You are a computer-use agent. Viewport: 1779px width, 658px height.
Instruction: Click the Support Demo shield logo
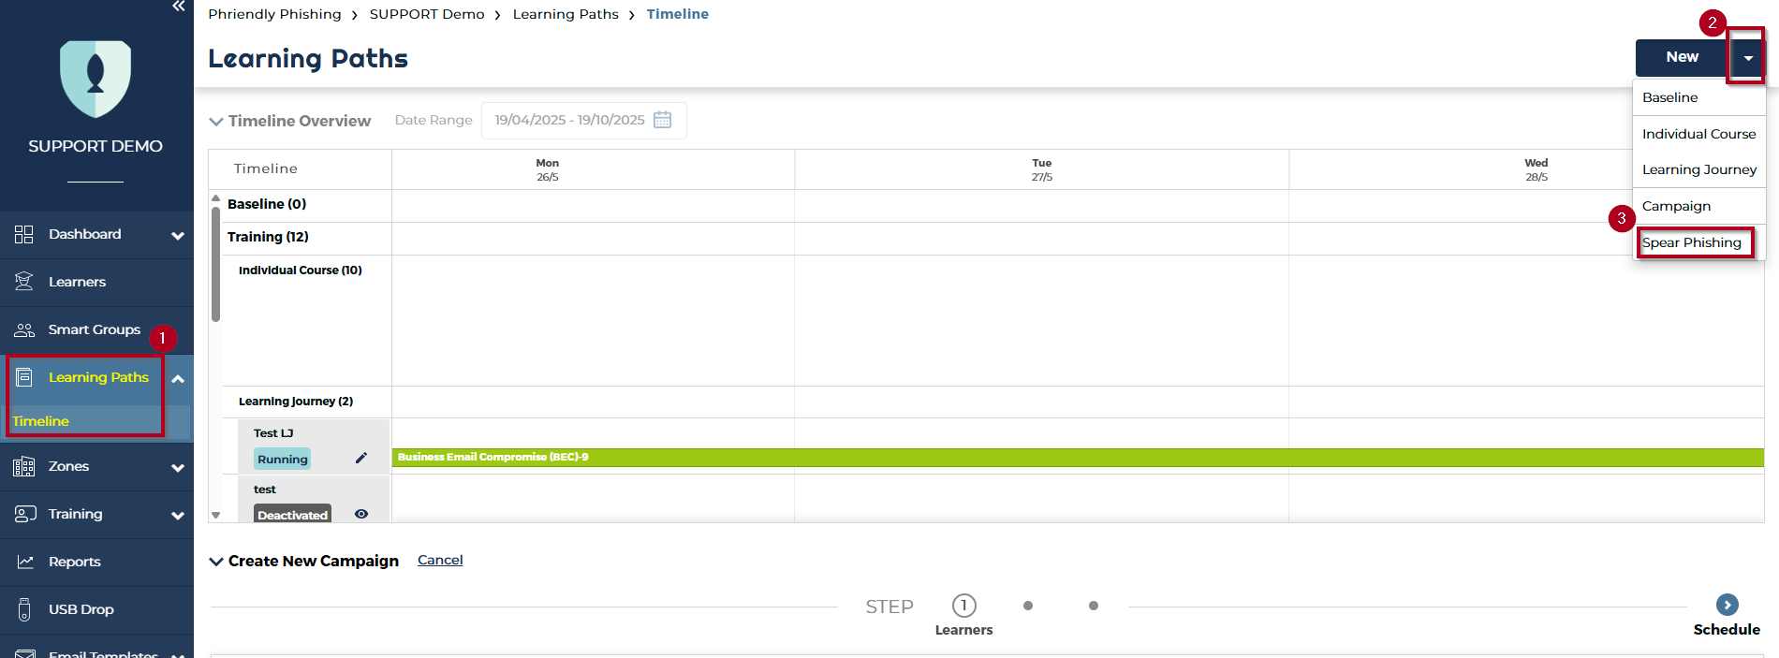[96, 78]
